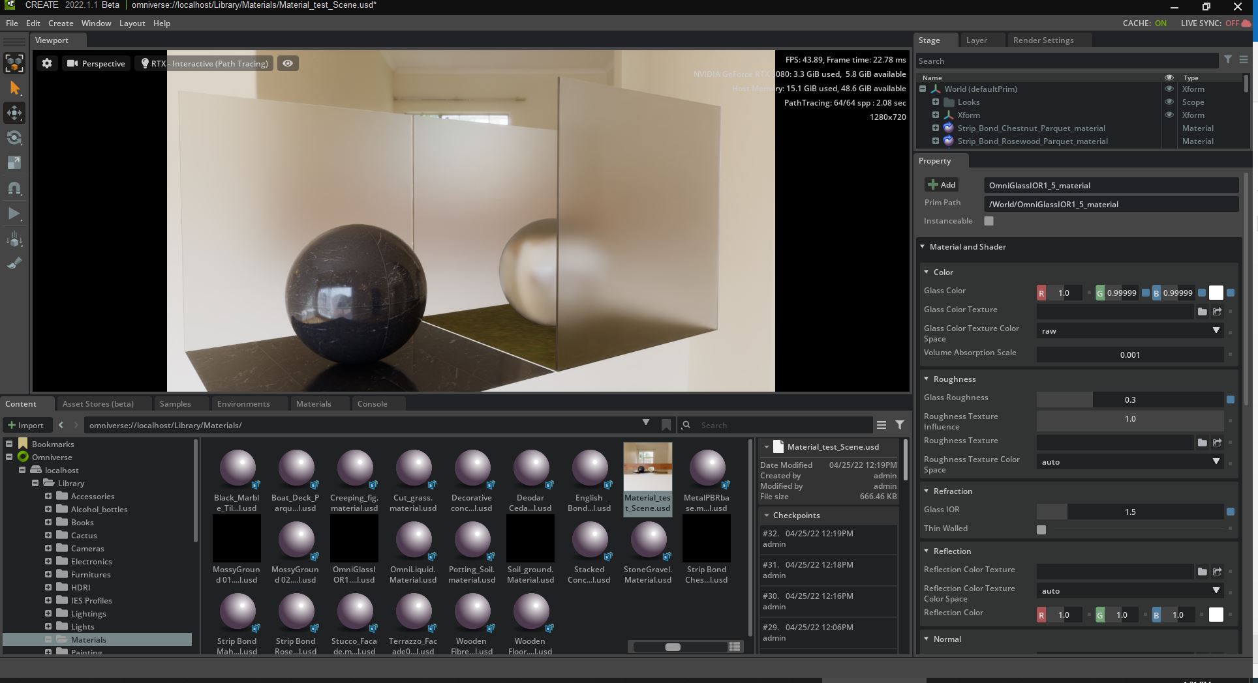1258x683 pixels.
Task: Enable the Instanceable checkbox
Action: pos(989,221)
